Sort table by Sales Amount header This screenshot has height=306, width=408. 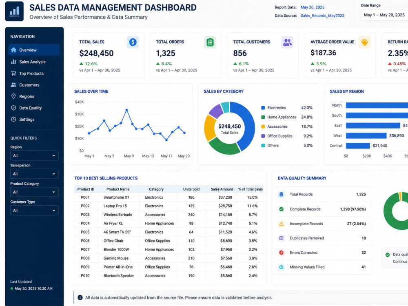point(222,189)
